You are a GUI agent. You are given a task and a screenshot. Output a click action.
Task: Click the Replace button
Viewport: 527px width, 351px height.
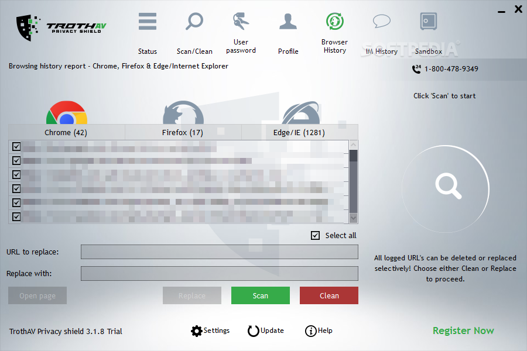tap(192, 295)
